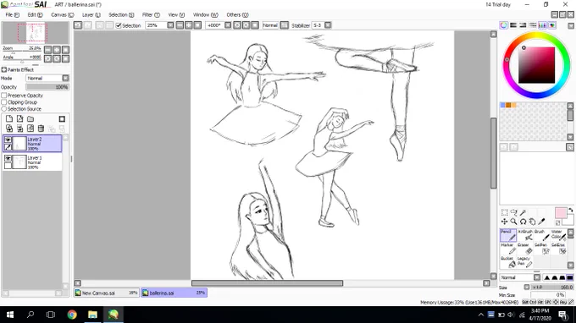Viewport: 576px width, 323px height.
Task: Open the Layer menu
Action: point(91,14)
